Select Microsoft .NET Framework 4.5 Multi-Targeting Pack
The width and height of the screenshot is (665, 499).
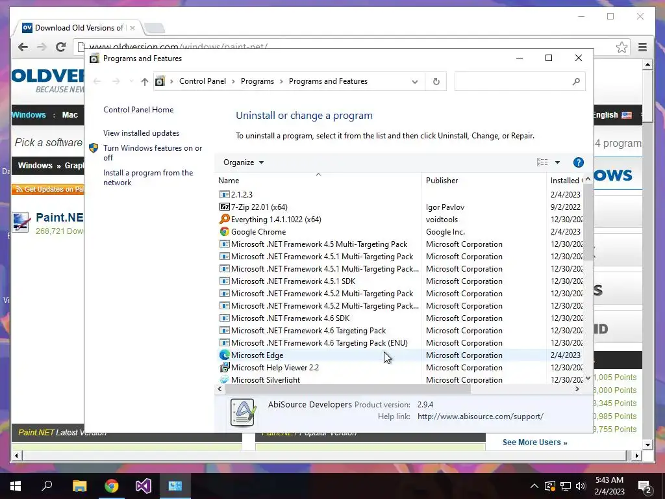click(x=401, y=244)
